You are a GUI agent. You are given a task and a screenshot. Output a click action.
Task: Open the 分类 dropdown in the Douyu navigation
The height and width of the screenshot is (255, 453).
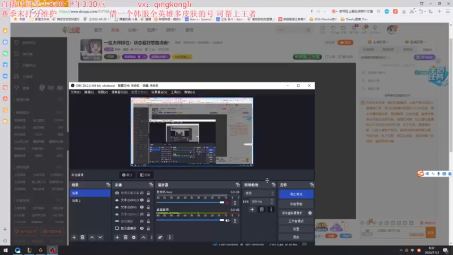pyautogui.click(x=133, y=30)
